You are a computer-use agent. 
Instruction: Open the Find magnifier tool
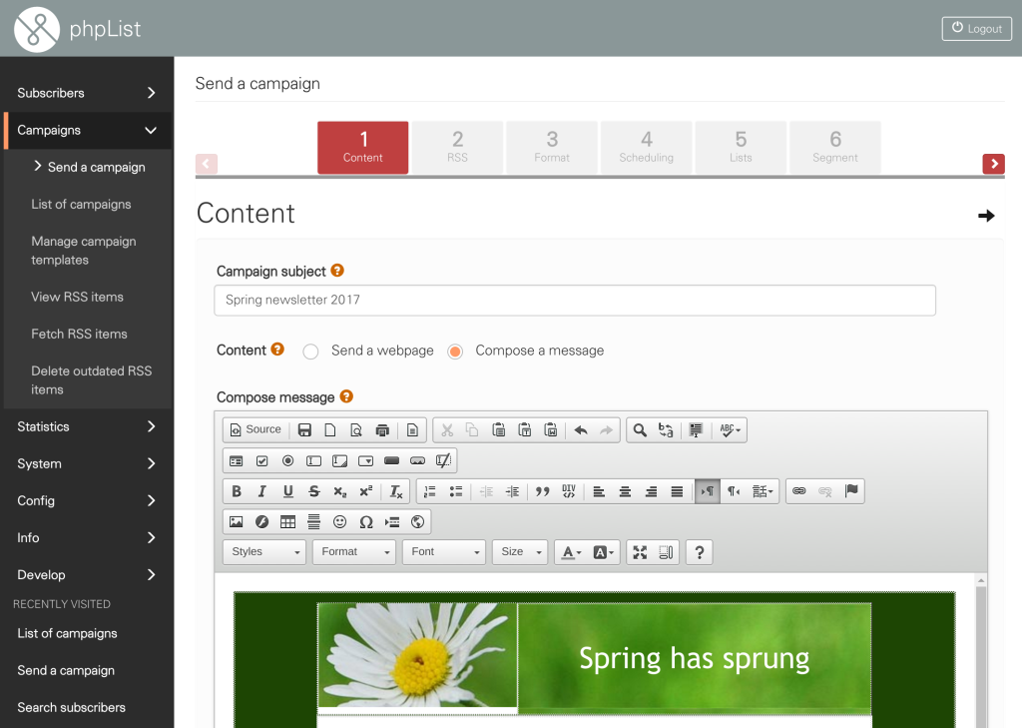click(x=640, y=430)
